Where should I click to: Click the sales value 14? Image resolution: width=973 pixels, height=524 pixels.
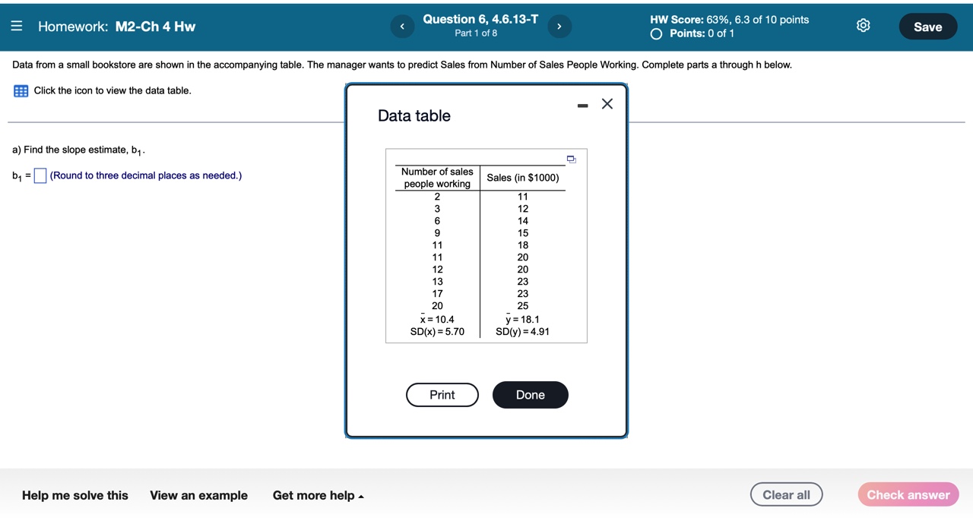click(x=523, y=221)
